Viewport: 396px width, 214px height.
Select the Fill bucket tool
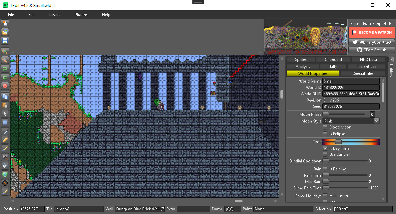[5, 165]
